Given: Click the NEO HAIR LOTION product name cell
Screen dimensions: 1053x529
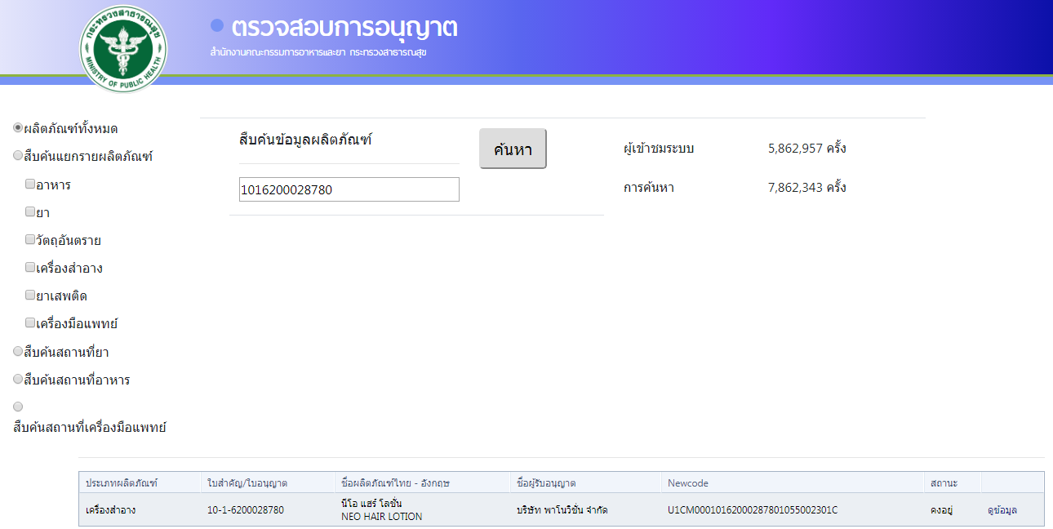Looking at the screenshot, I should point(381,510).
